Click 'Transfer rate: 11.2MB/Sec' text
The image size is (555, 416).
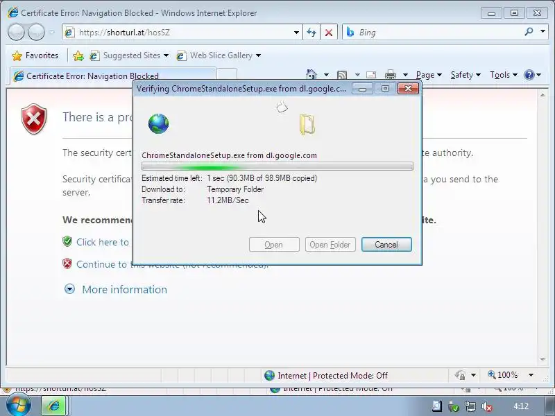tap(195, 200)
